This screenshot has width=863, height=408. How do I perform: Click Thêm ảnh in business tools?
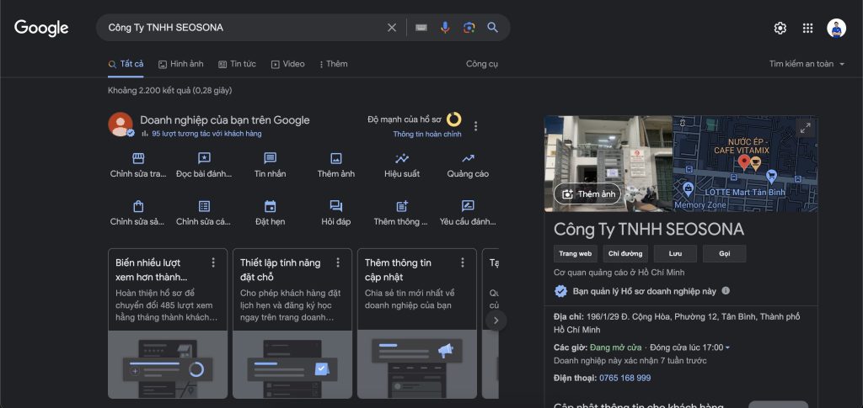[x=335, y=165]
